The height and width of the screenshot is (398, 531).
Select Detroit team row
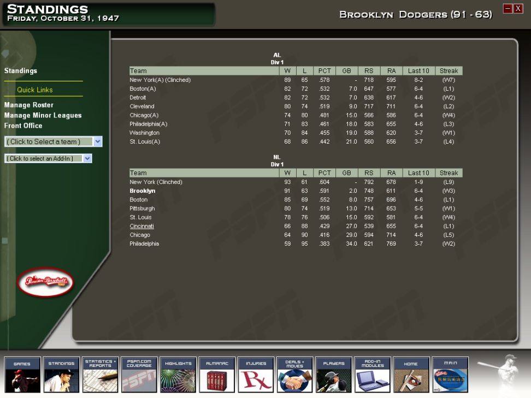pyautogui.click(x=296, y=98)
